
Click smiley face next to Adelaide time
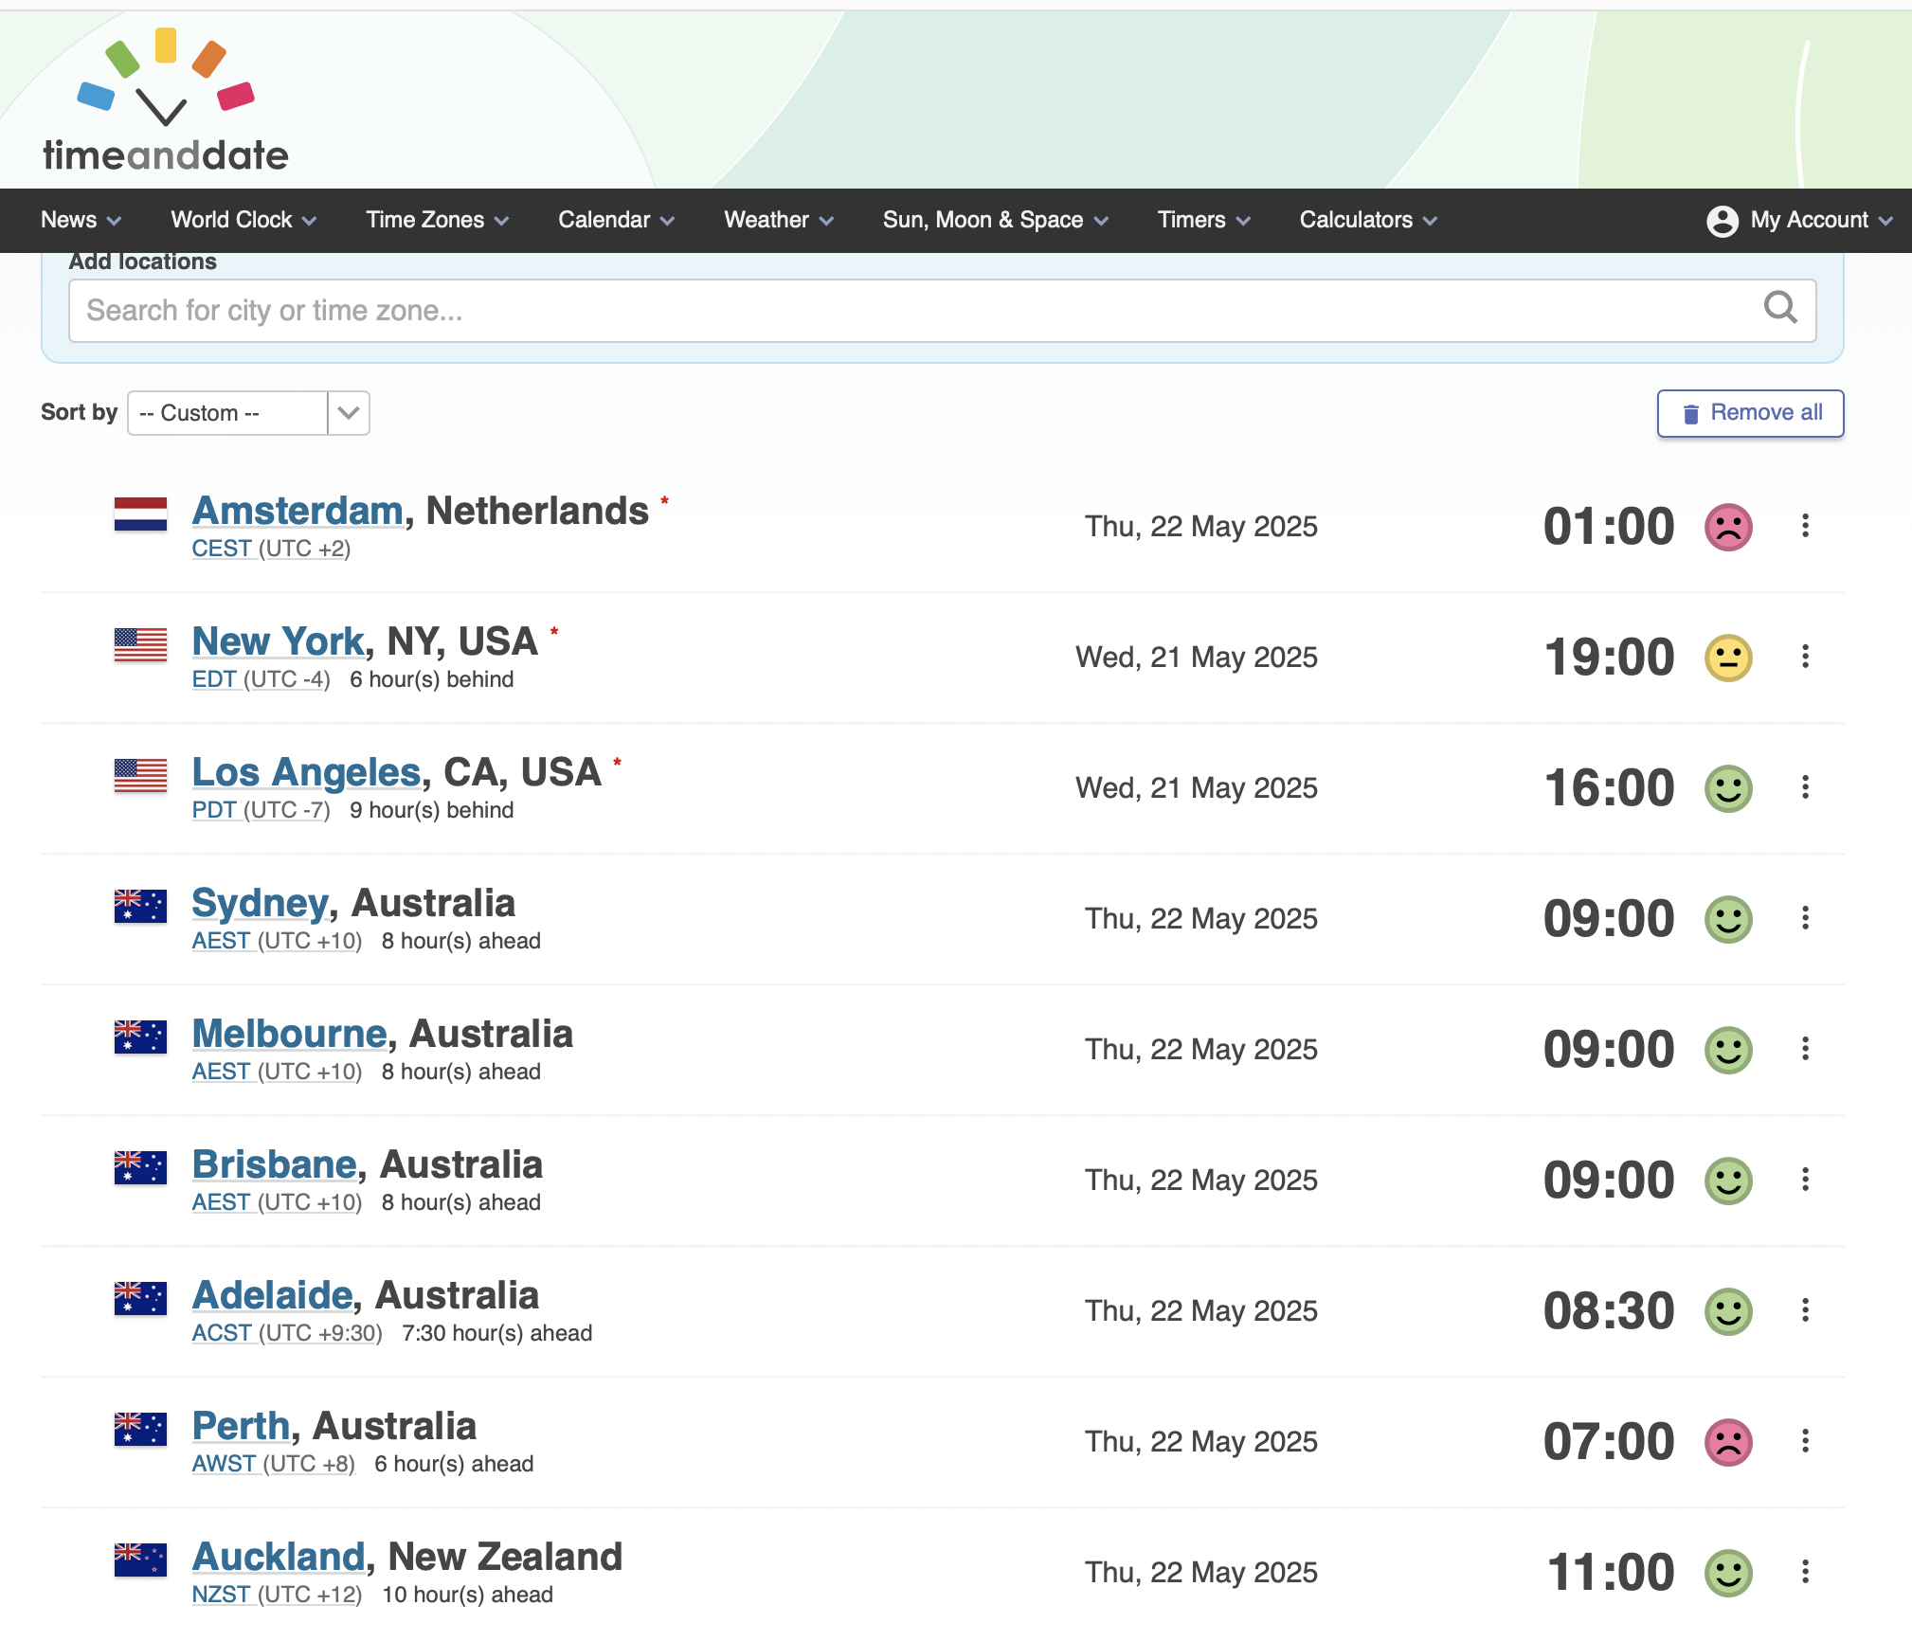(x=1728, y=1311)
